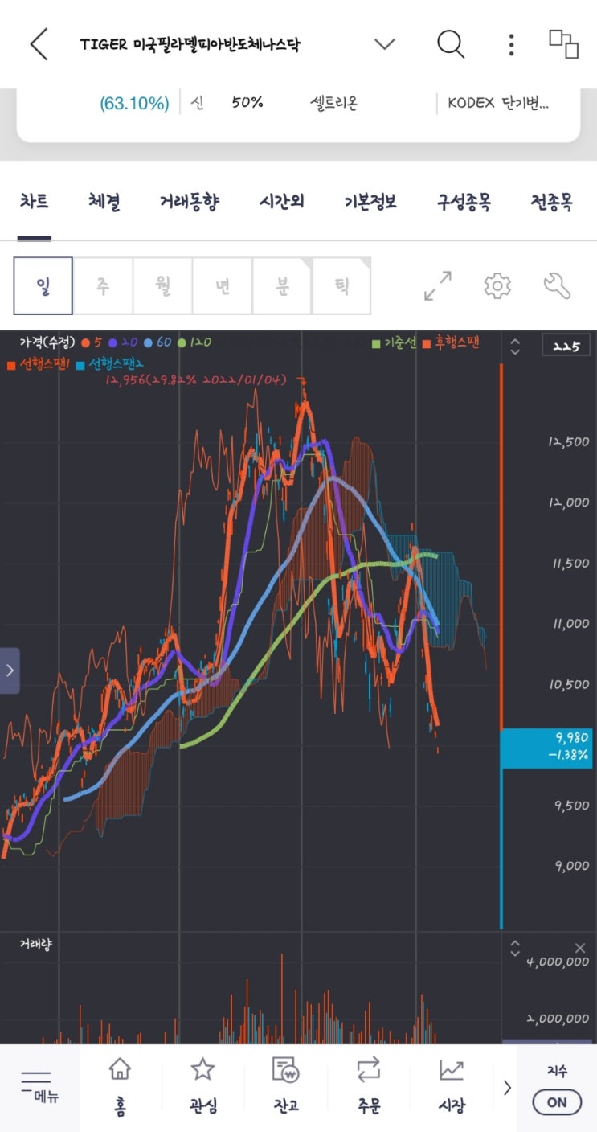This screenshot has width=597, height=1132.
Task: Tap the 9,980 current price tag
Action: click(546, 748)
